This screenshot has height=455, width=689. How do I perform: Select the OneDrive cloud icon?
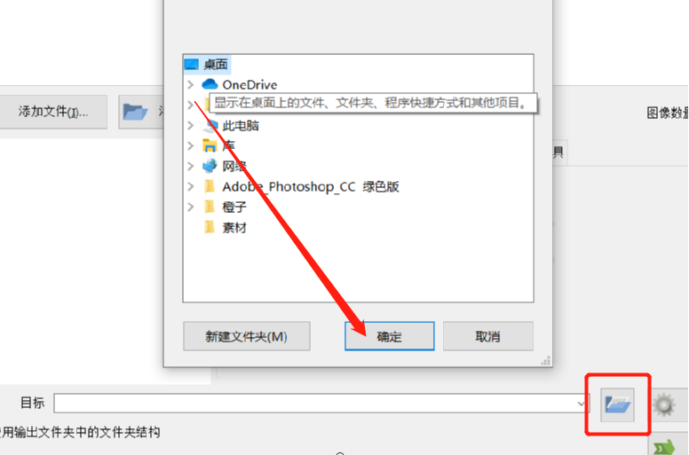click(210, 83)
